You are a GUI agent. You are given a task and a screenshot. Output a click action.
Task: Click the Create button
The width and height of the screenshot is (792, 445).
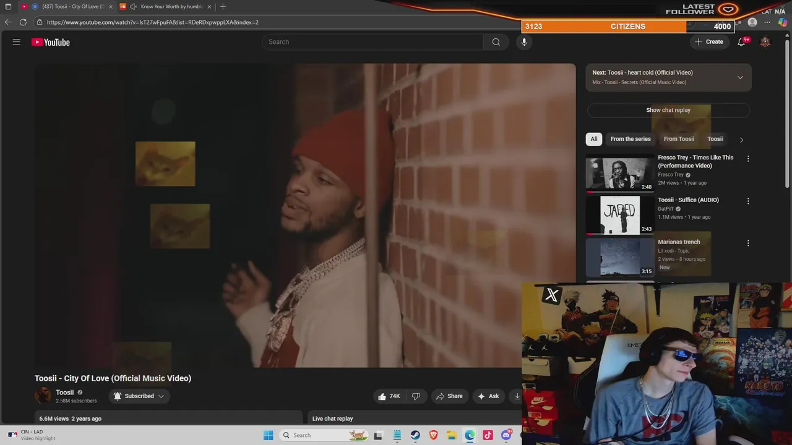point(709,42)
